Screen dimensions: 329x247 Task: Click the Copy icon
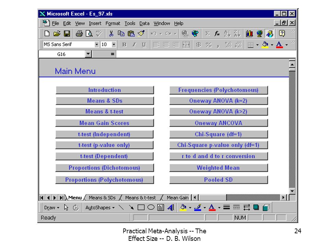click(121, 34)
